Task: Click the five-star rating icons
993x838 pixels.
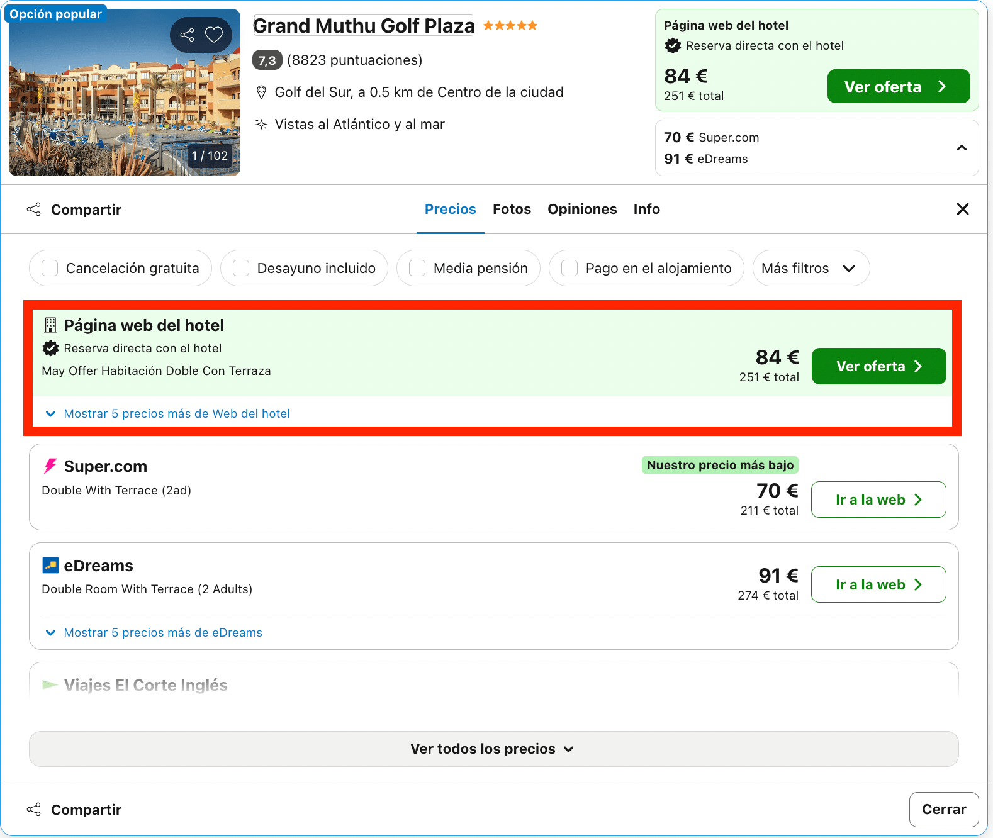Action: click(510, 26)
